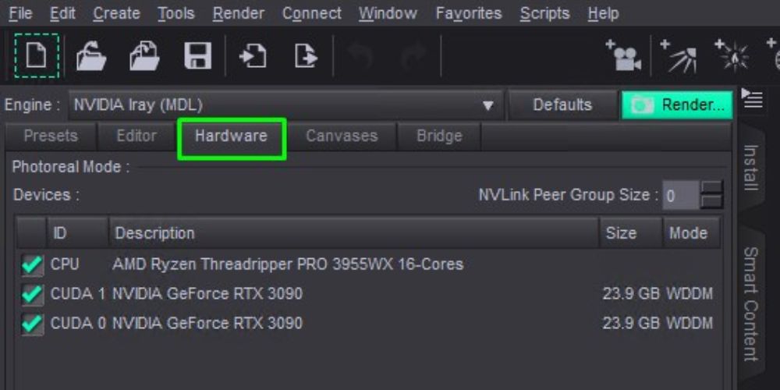Open the pane options menu icon
This screenshot has height=390, width=780.
(x=752, y=98)
